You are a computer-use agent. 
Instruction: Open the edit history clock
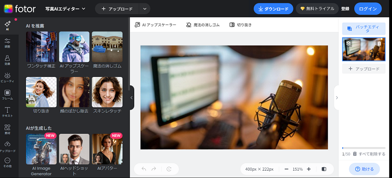click(169, 169)
